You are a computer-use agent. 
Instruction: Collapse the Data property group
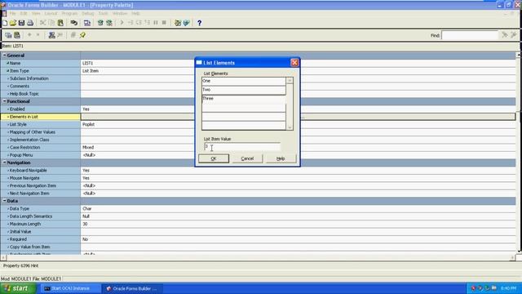[x=5, y=201]
